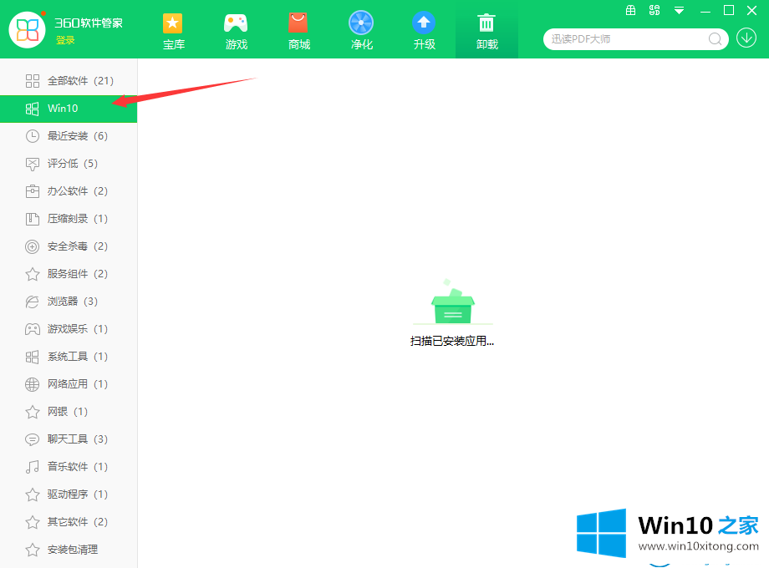Image resolution: width=769 pixels, height=568 pixels.
Task: Click the globe icon beside 网络应用
Action: coord(33,384)
